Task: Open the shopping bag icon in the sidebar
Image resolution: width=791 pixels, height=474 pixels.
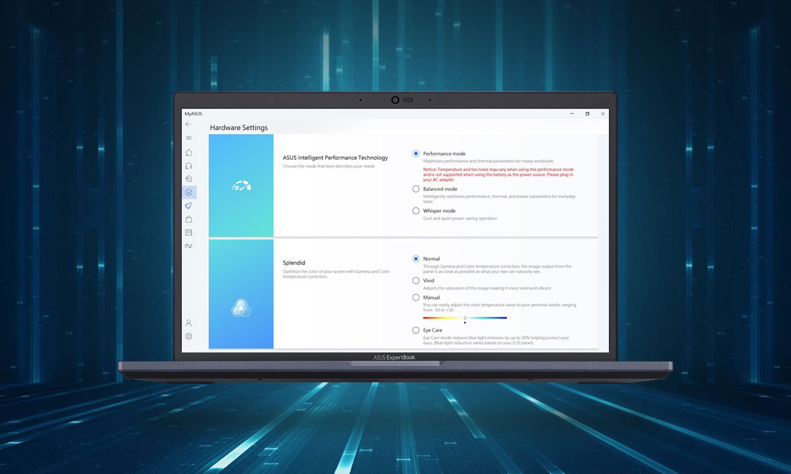Action: pos(189,219)
